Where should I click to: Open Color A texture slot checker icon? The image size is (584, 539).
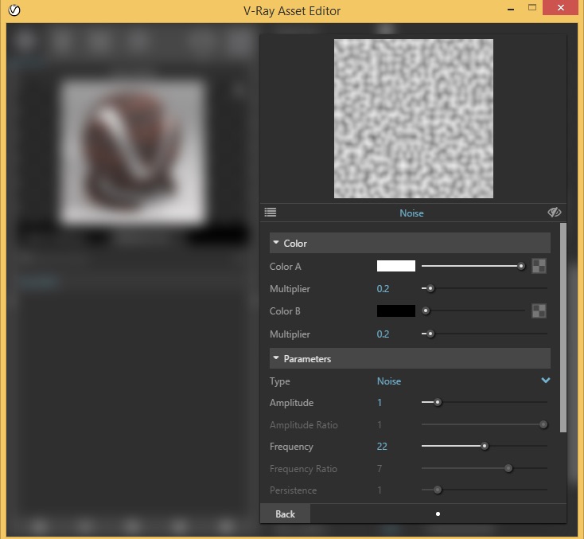click(x=539, y=266)
